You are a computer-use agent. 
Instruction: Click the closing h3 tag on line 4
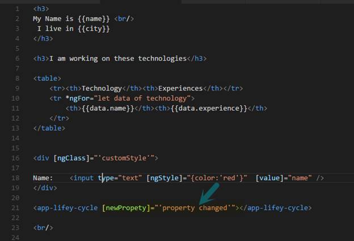(43, 38)
